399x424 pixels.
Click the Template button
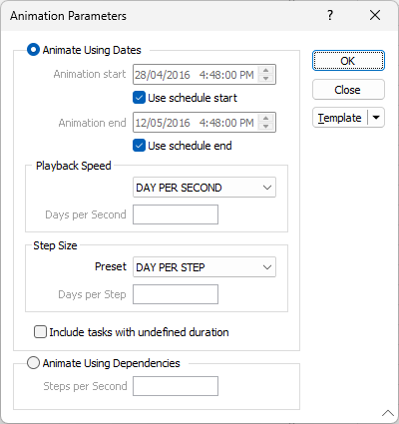340,118
